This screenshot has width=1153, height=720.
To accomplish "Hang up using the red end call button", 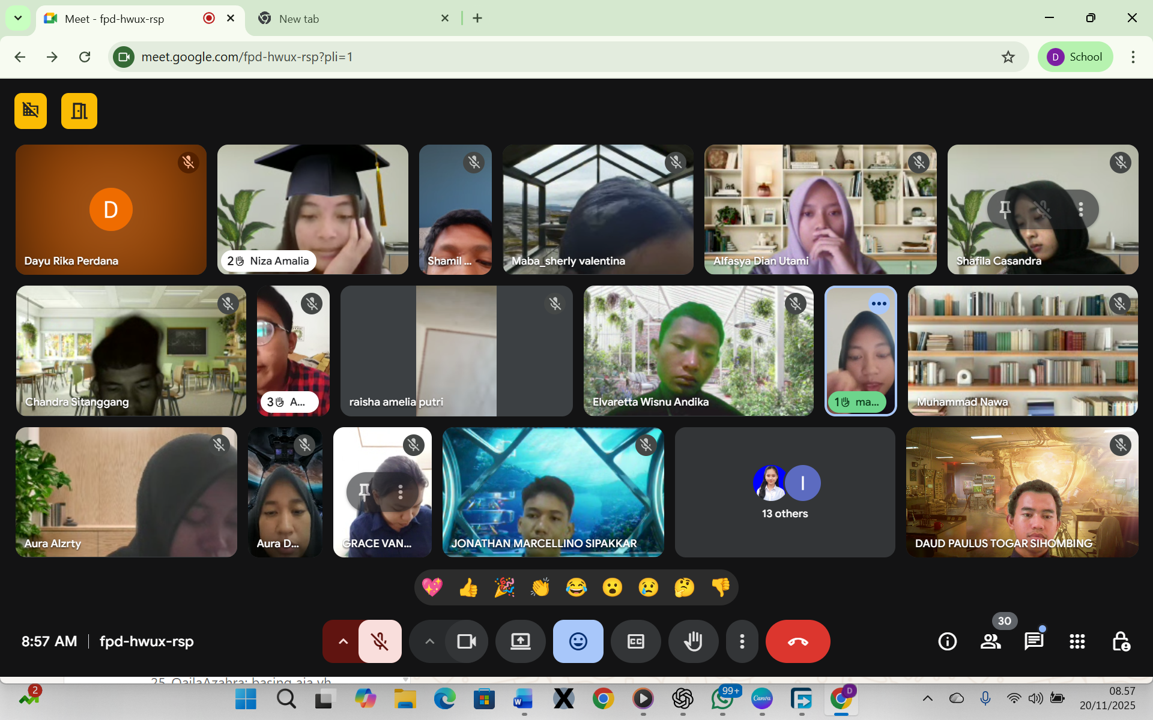I will tap(797, 641).
